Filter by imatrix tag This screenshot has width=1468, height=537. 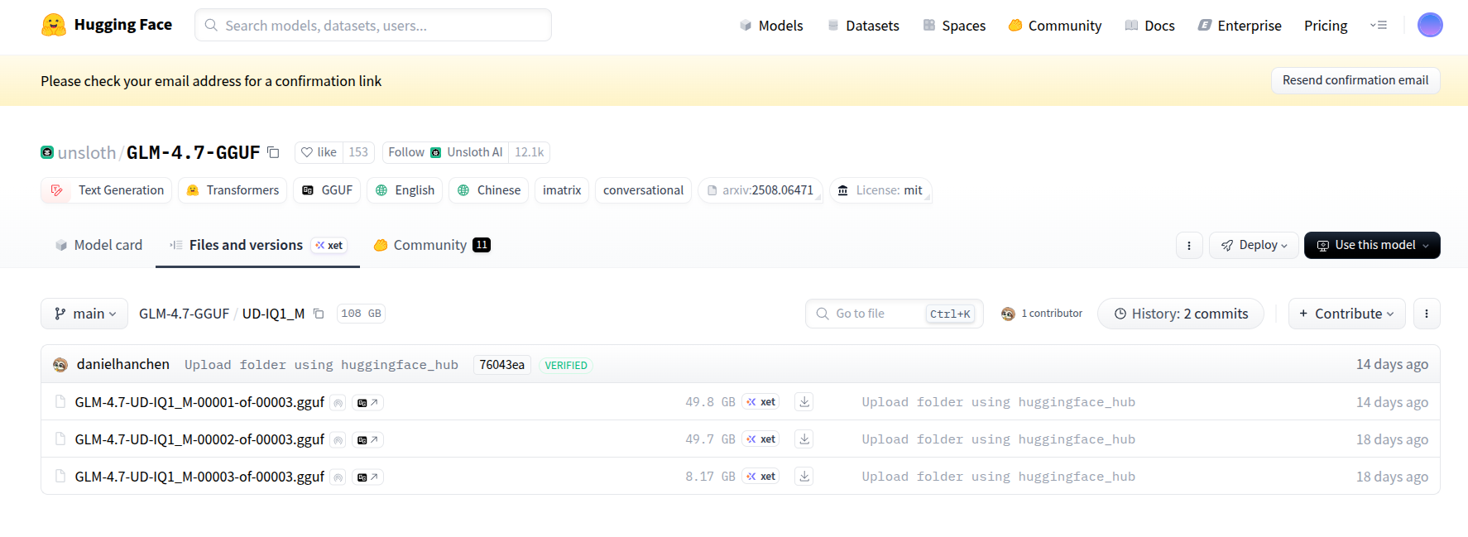click(562, 190)
